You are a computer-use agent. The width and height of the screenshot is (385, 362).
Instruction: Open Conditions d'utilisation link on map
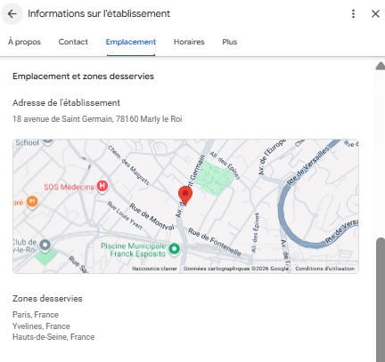(324, 269)
